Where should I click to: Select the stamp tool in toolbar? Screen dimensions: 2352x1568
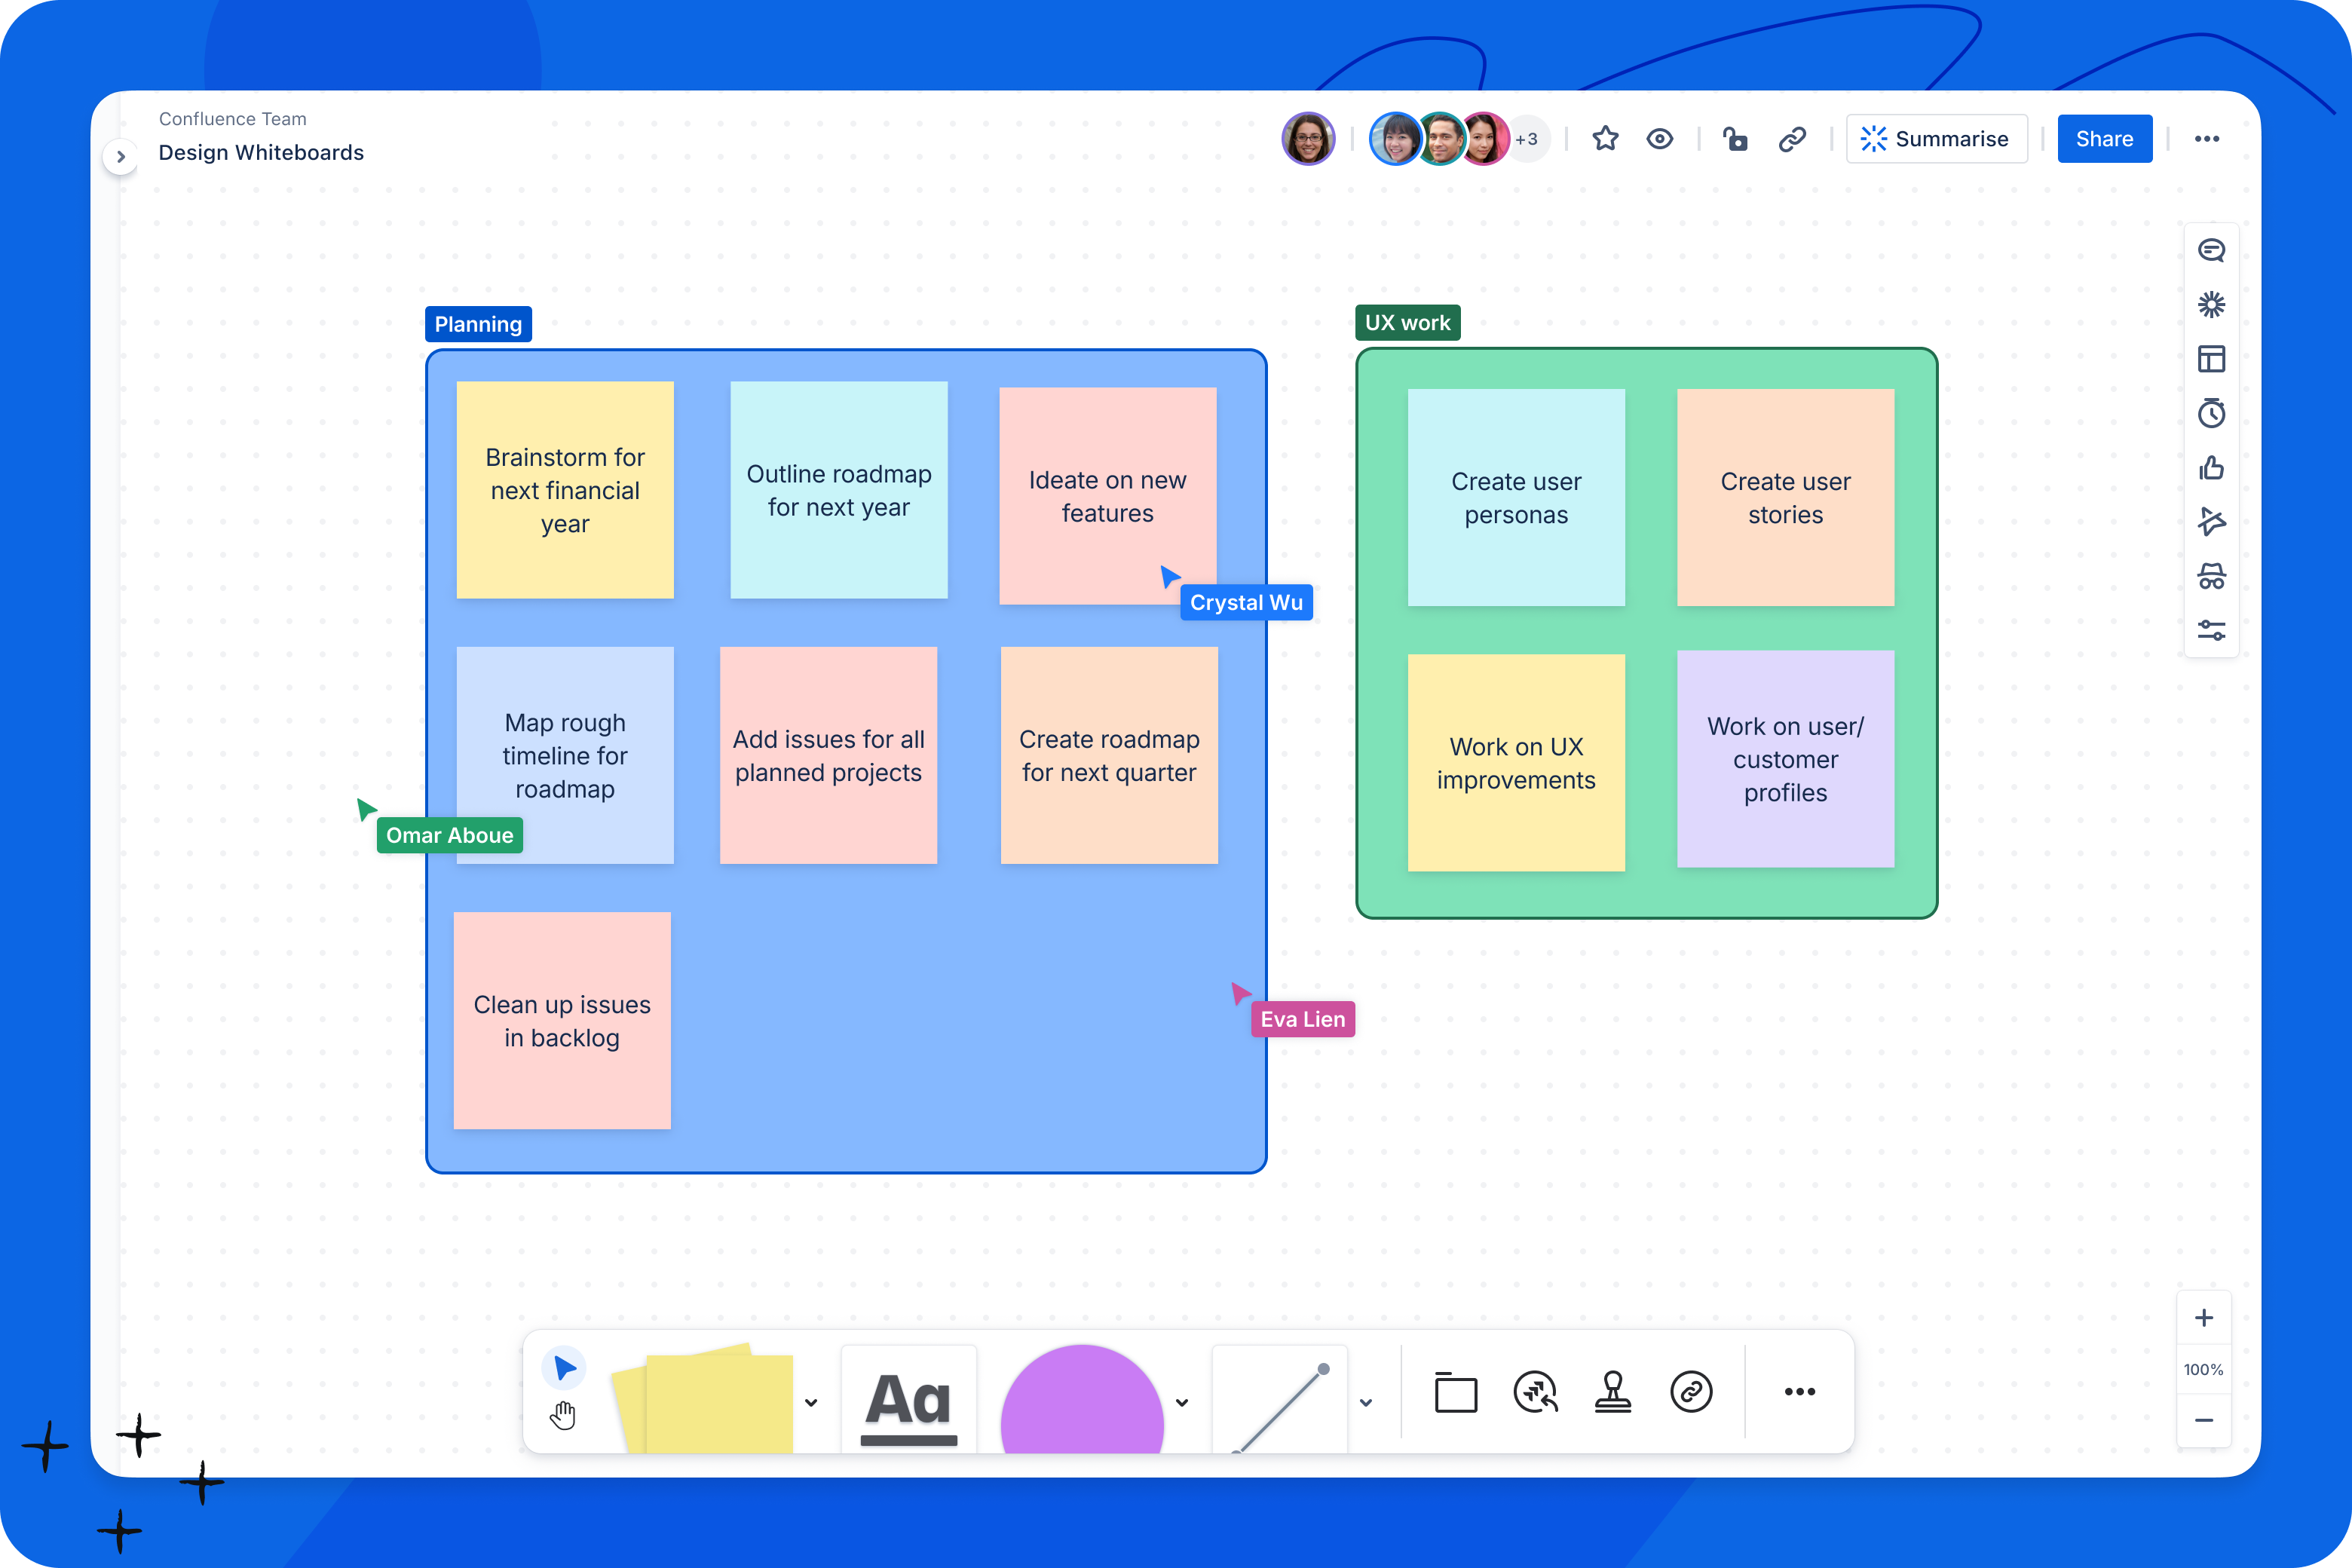coord(1612,1391)
